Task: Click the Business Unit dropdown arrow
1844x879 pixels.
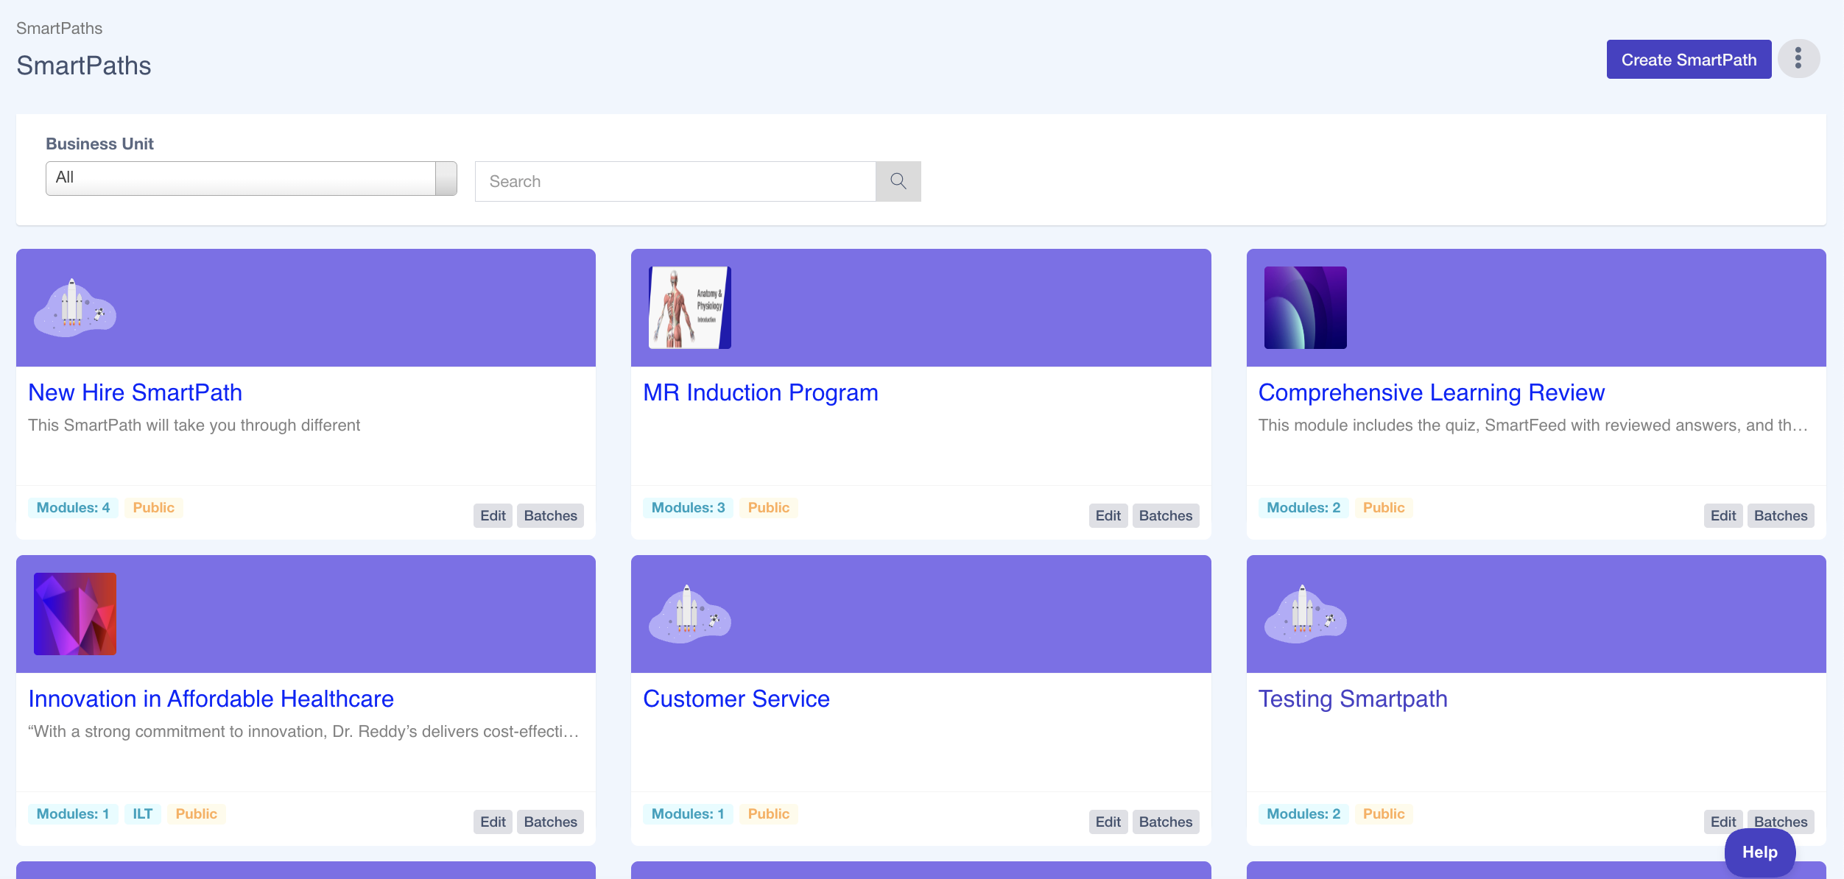Action: point(446,178)
